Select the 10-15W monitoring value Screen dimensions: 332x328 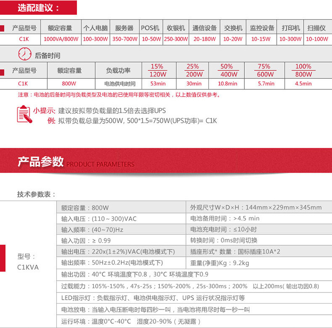261,39
